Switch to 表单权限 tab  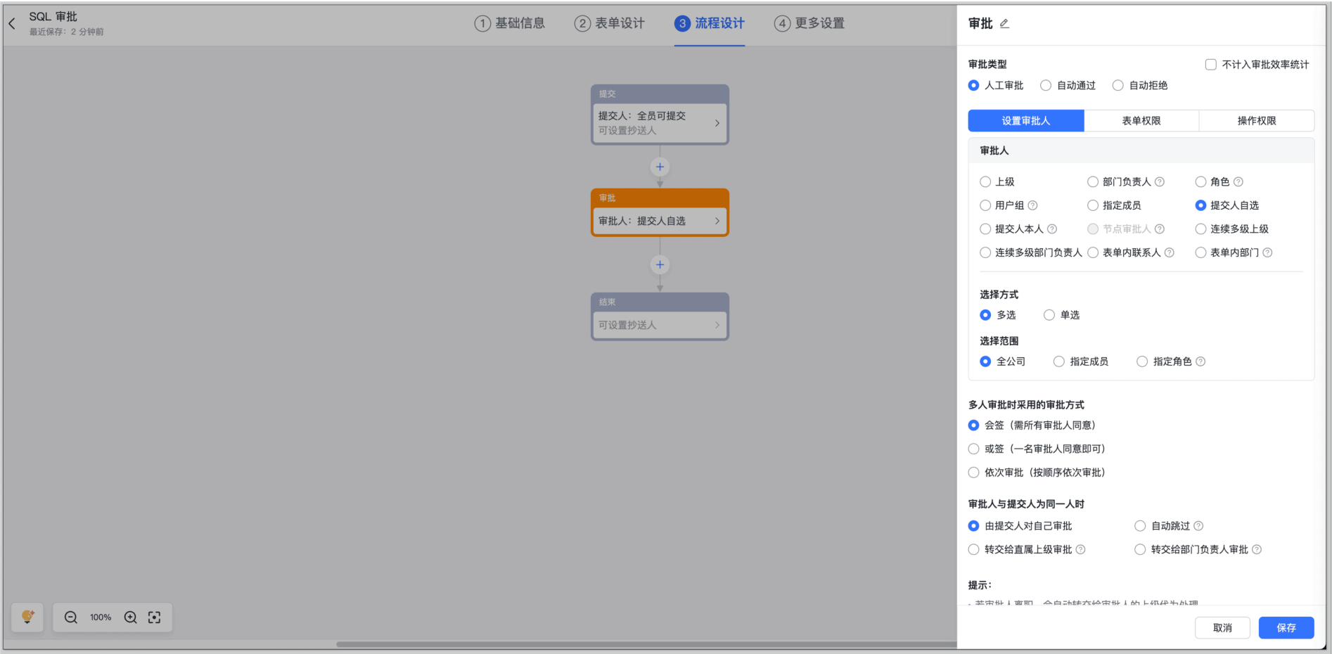[x=1141, y=121]
